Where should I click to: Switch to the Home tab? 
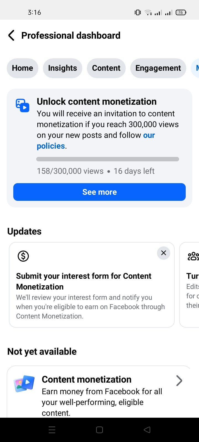(x=22, y=68)
